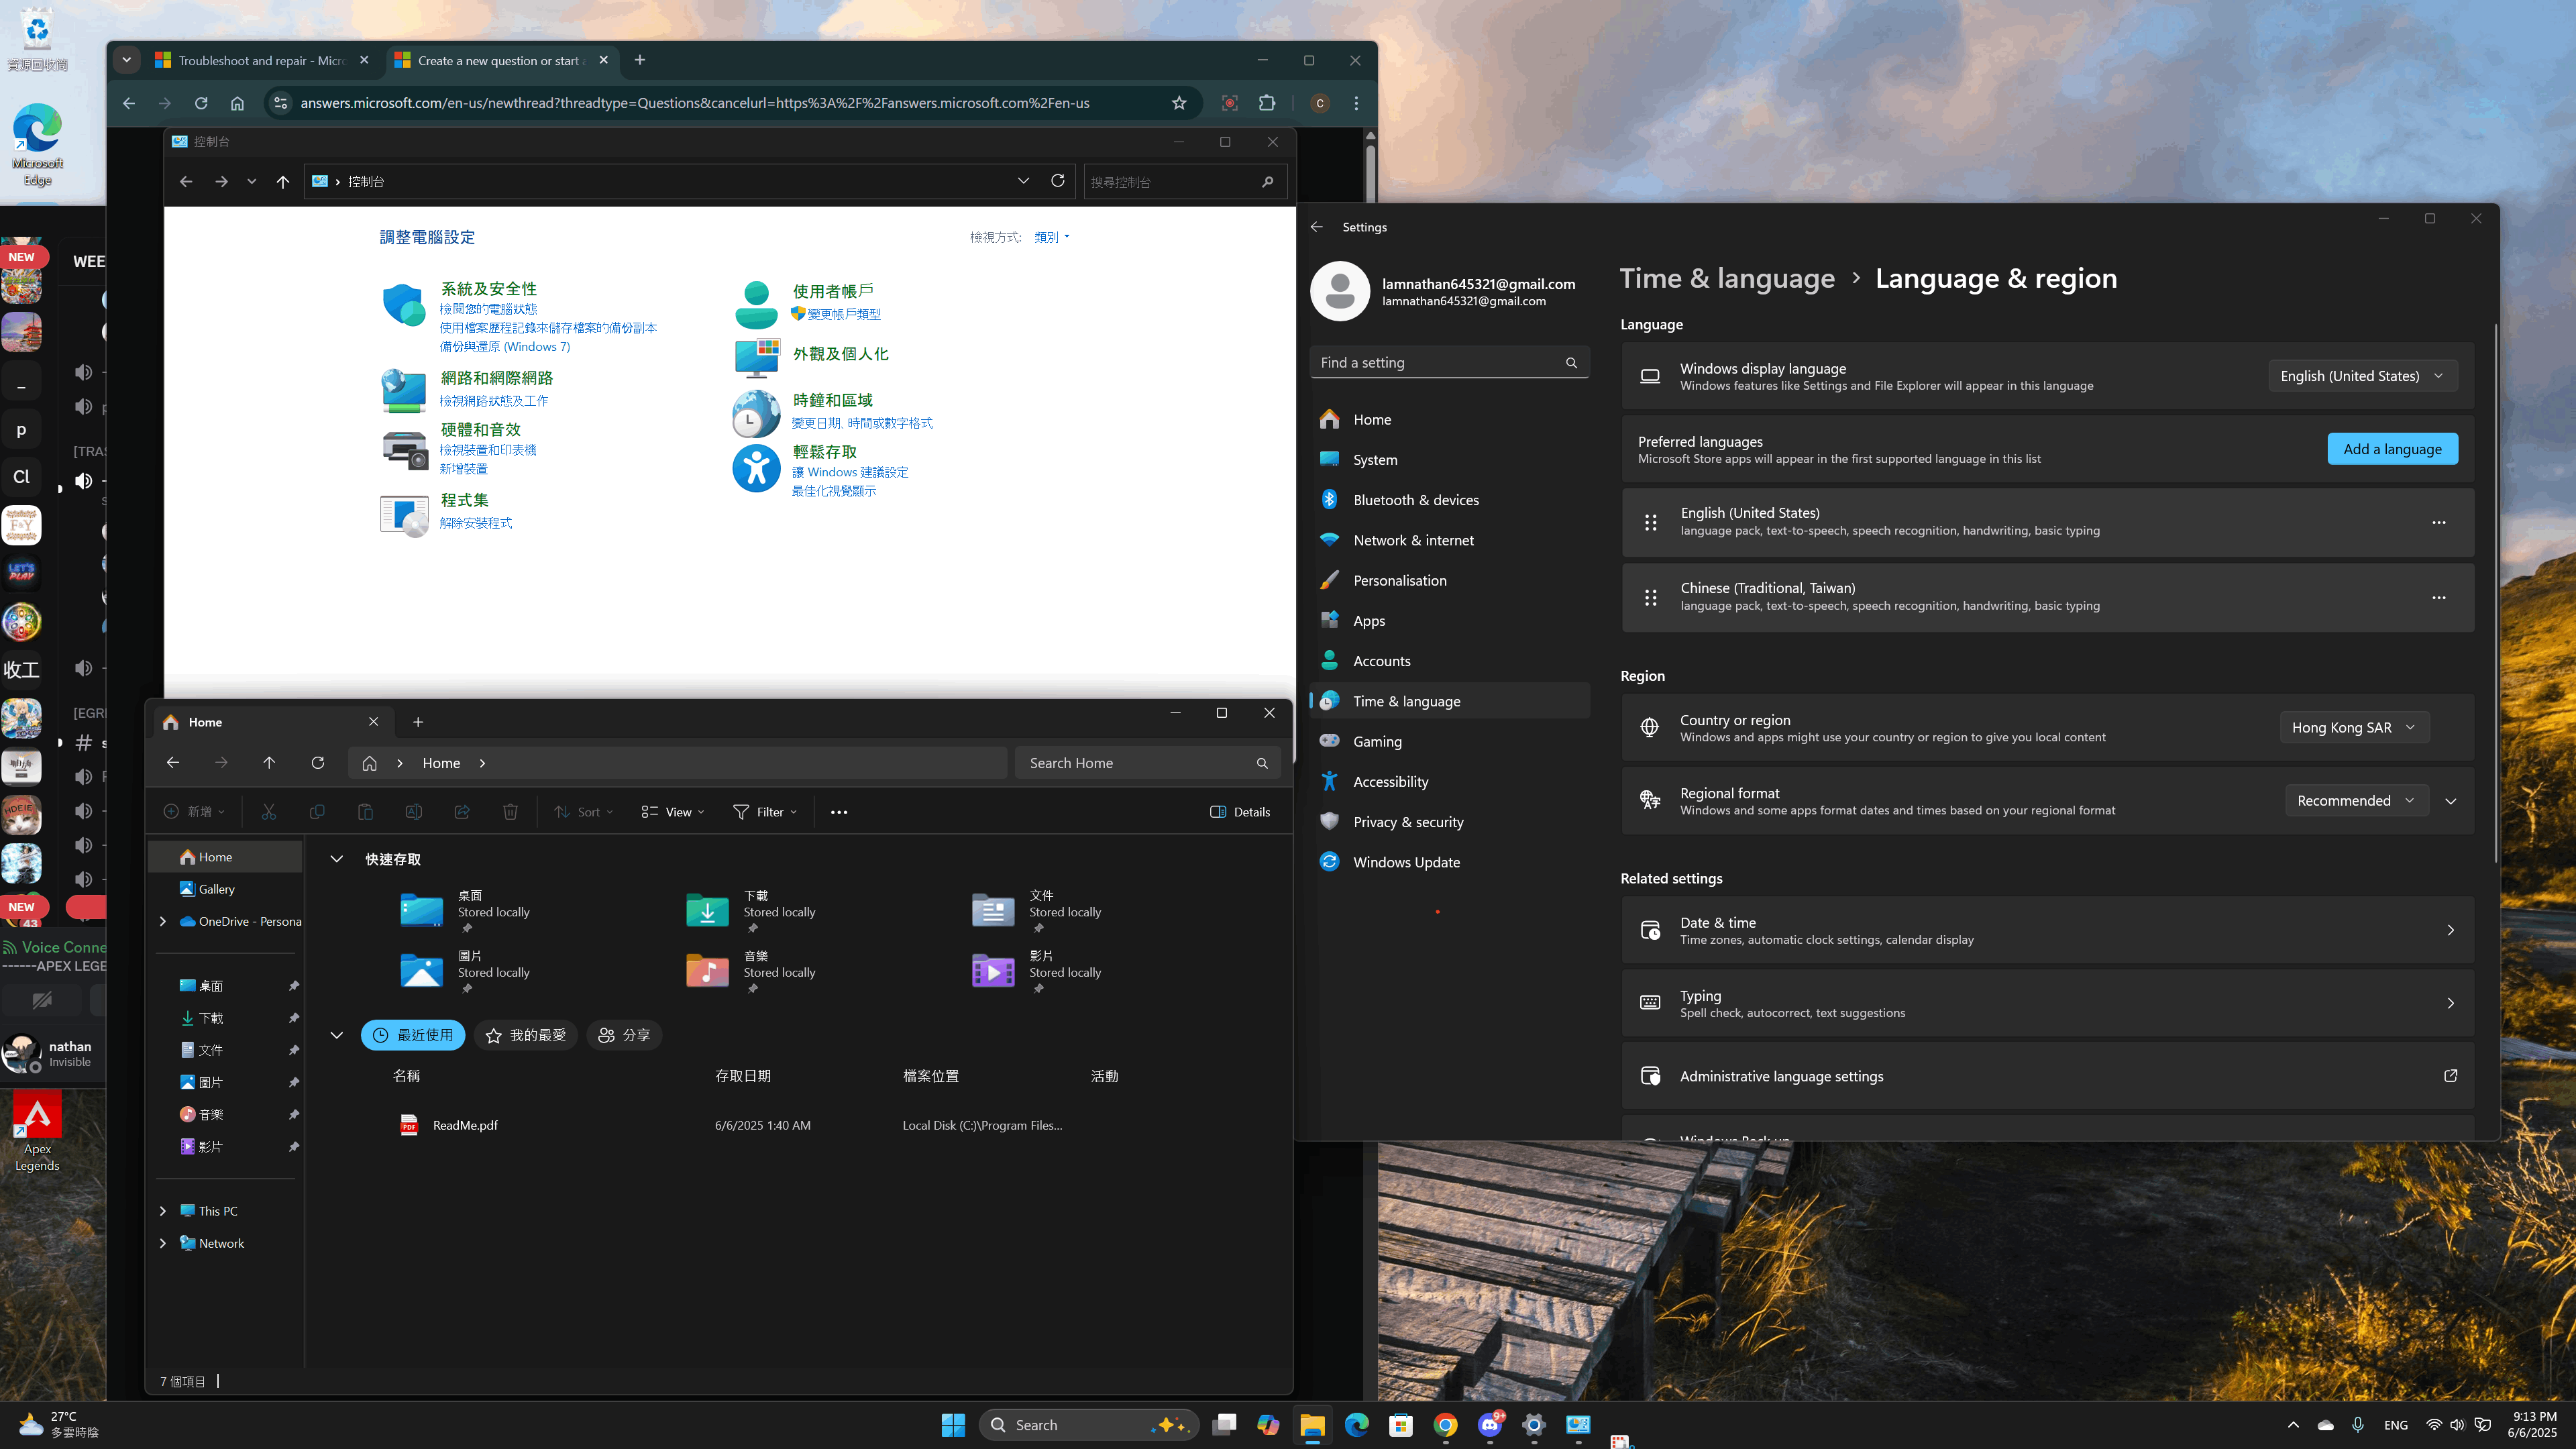Open Administrative language settings
This screenshot has height=1449, width=2576.
point(2047,1076)
